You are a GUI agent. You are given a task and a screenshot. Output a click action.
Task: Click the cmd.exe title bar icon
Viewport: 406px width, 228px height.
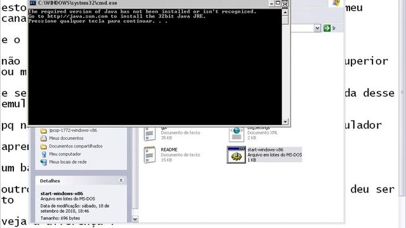tap(32, 3)
